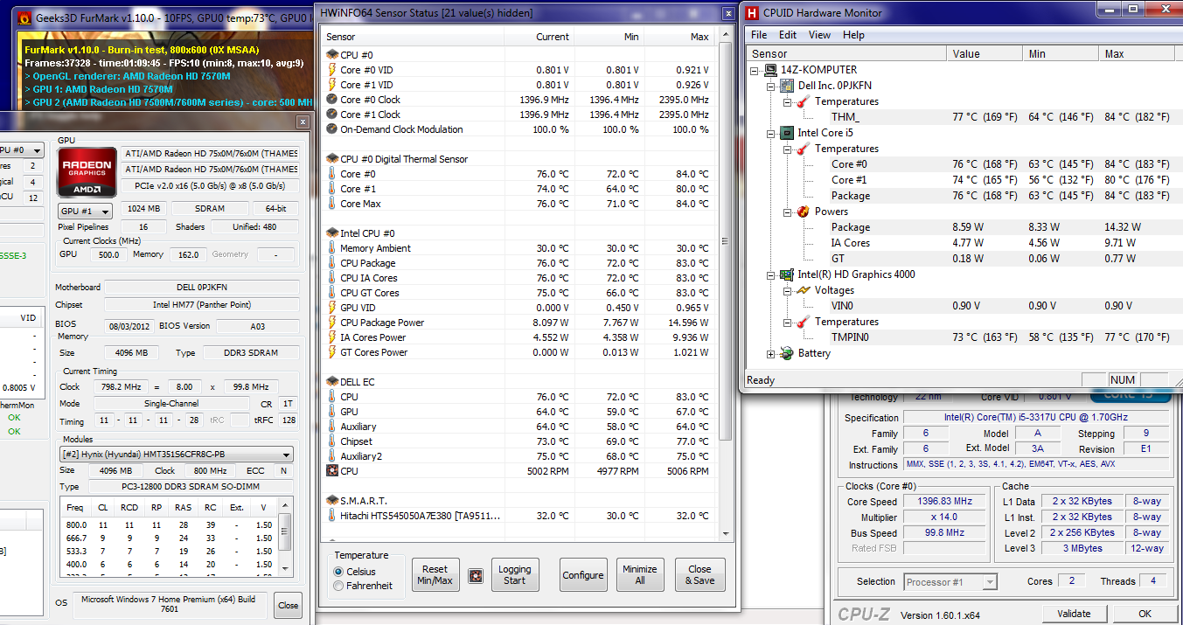
Task: Click thermometer icon beside Memory Ambient
Action: tap(331, 248)
